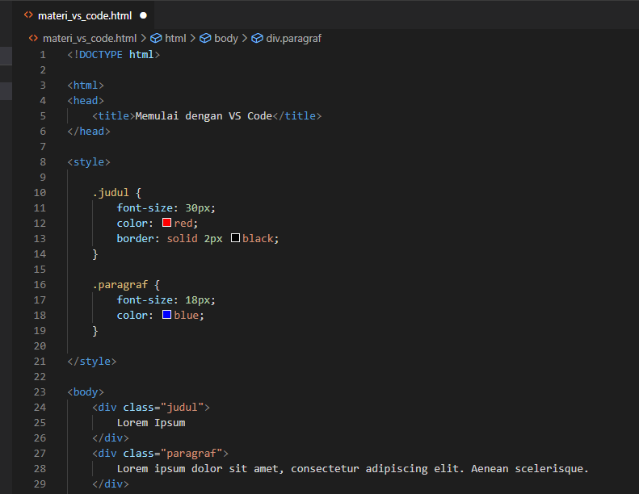Screen dimensions: 639x494
Task: Open the blue color swatch picker
Action: (x=166, y=315)
